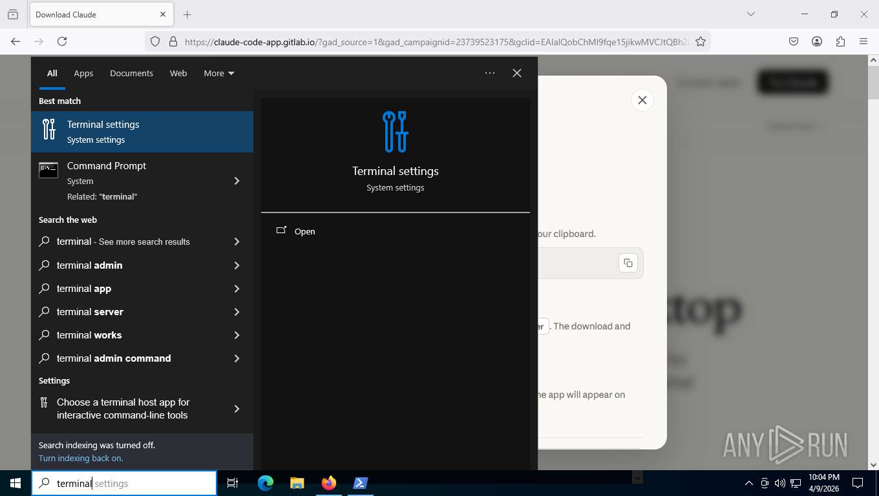
Task: Open PowerShell from the taskbar
Action: (361, 483)
